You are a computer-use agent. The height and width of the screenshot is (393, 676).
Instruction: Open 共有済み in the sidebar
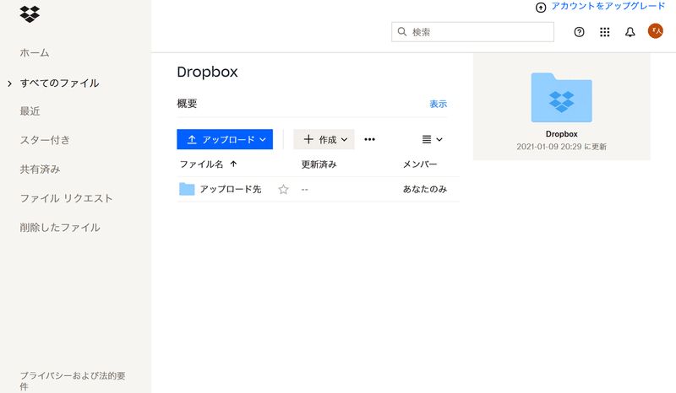click(x=40, y=170)
